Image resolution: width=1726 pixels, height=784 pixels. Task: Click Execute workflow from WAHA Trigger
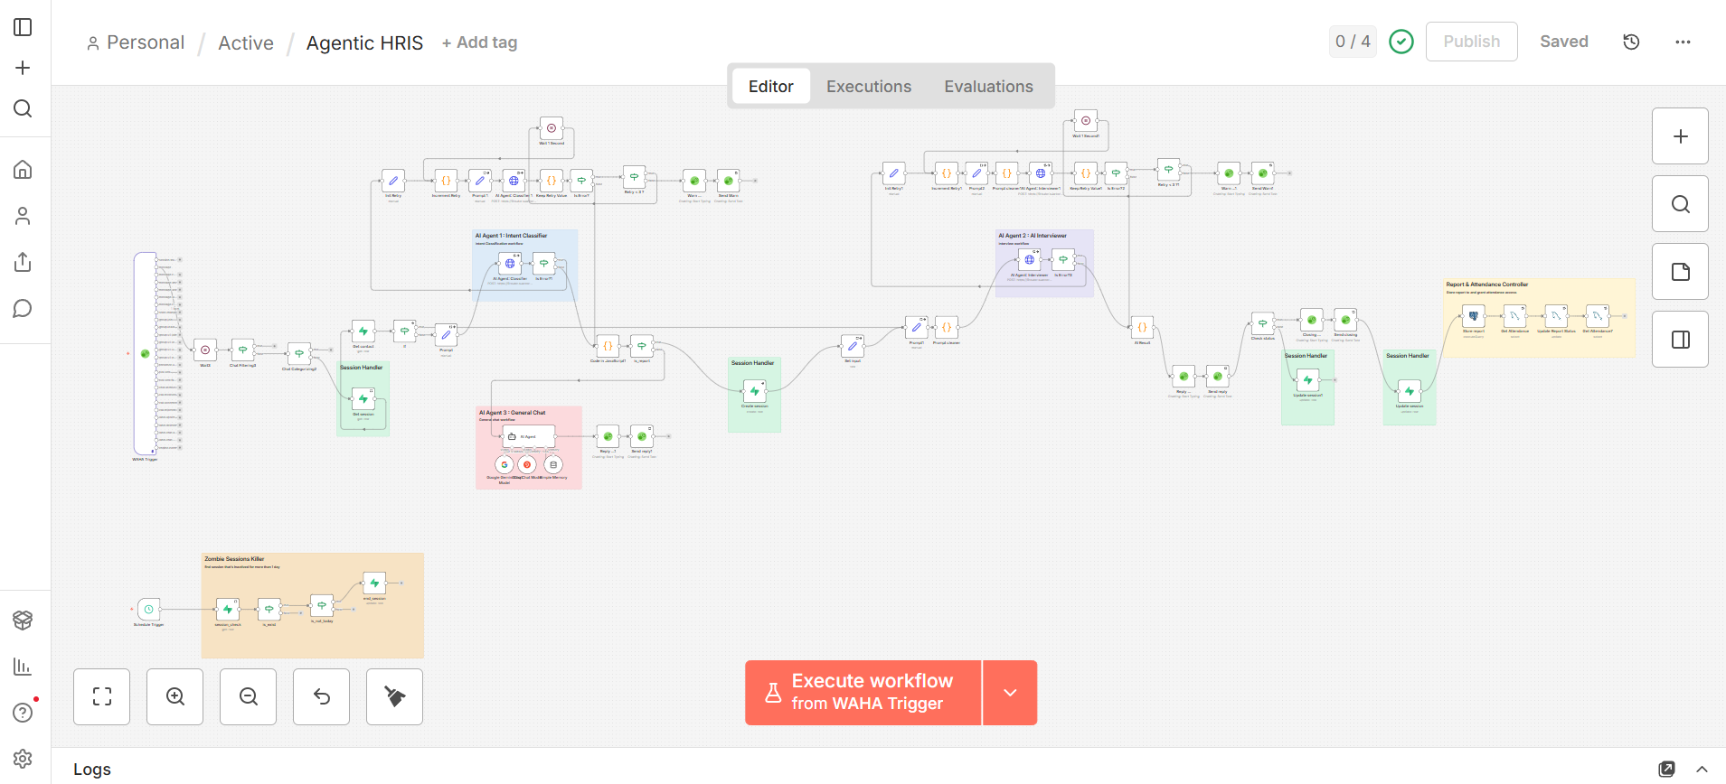click(863, 693)
